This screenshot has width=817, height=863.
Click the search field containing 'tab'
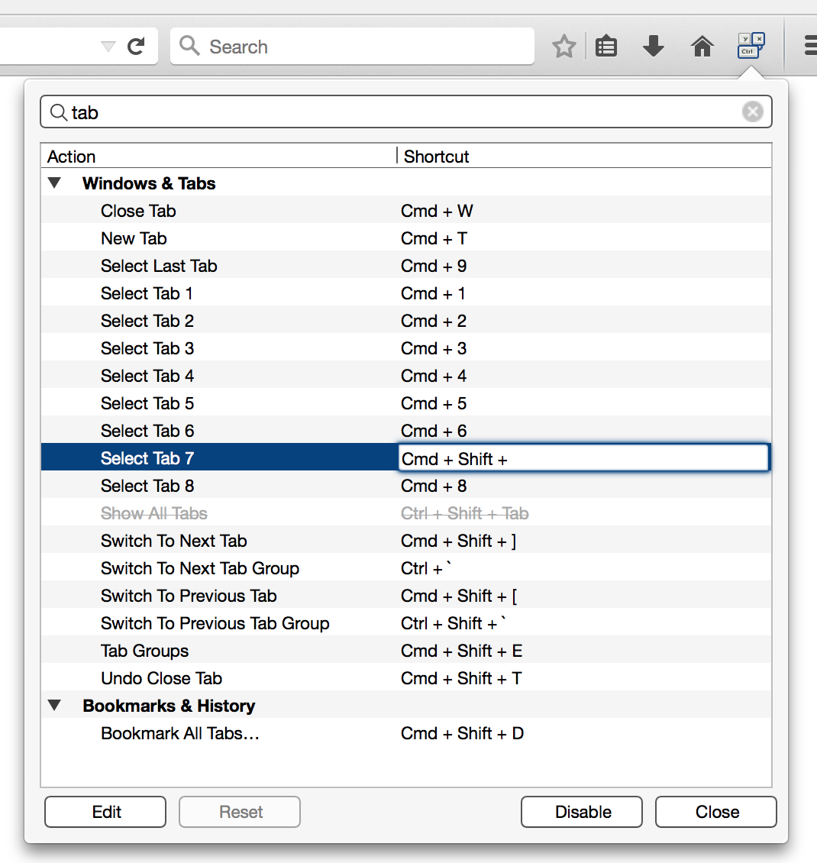click(x=305, y=112)
